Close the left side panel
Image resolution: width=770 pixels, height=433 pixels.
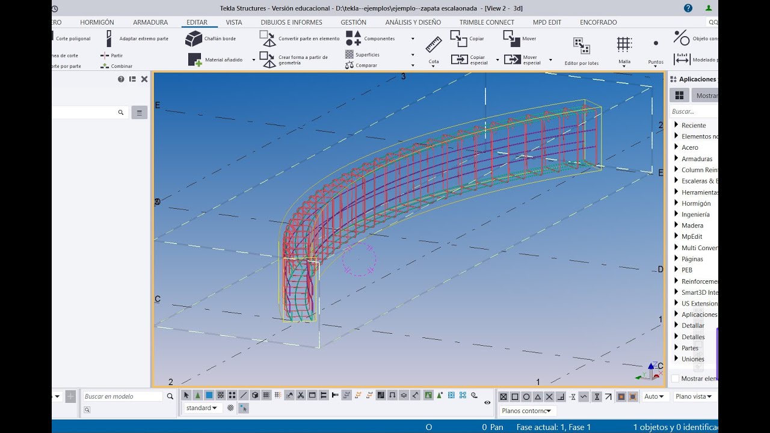144,79
